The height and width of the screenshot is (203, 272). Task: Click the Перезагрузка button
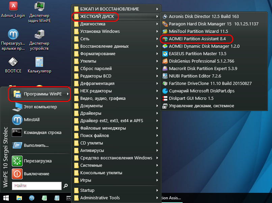(41, 161)
